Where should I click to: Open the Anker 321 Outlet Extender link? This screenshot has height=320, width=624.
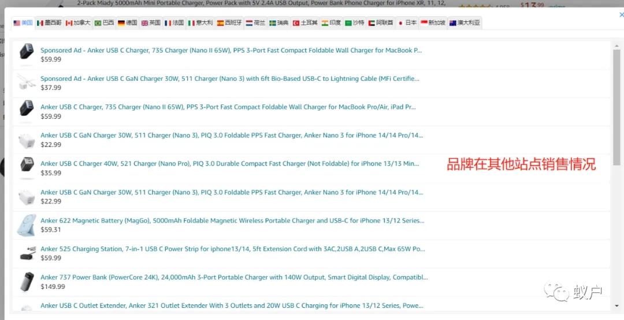point(232,306)
